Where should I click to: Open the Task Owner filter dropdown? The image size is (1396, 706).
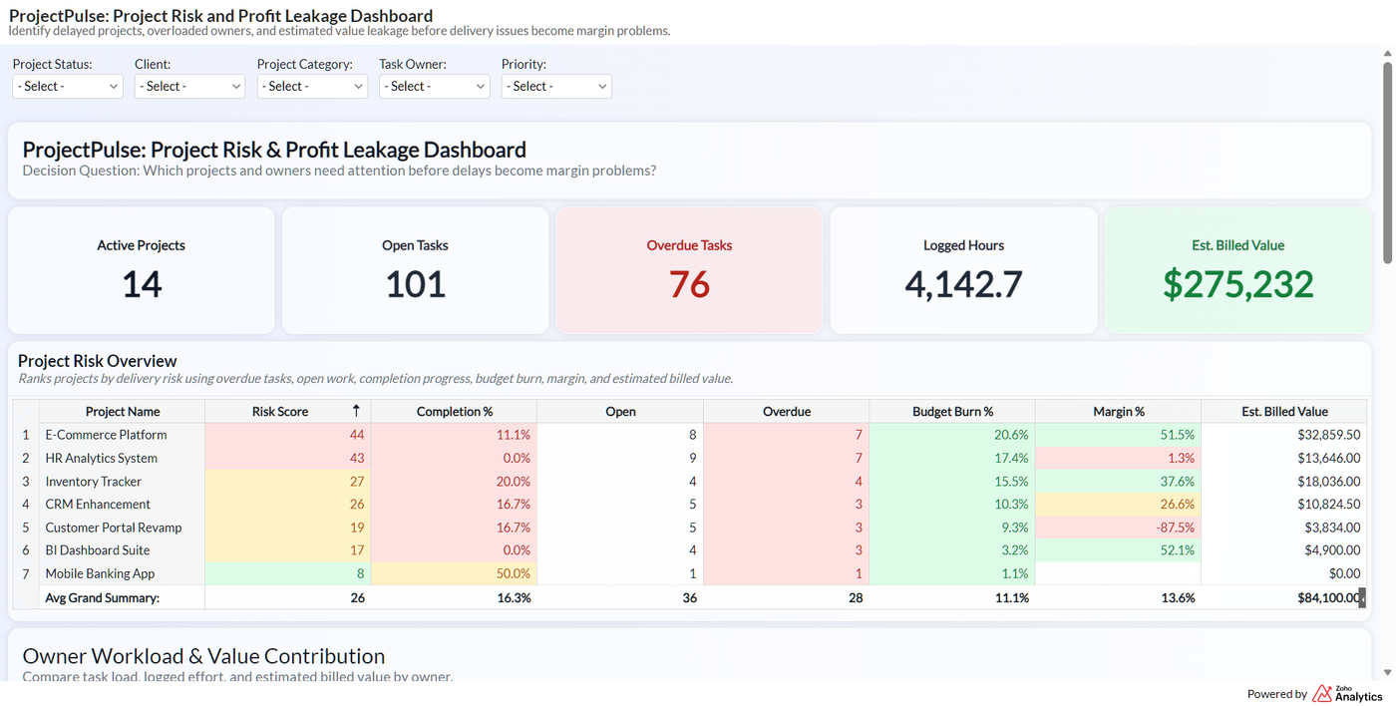pos(434,87)
